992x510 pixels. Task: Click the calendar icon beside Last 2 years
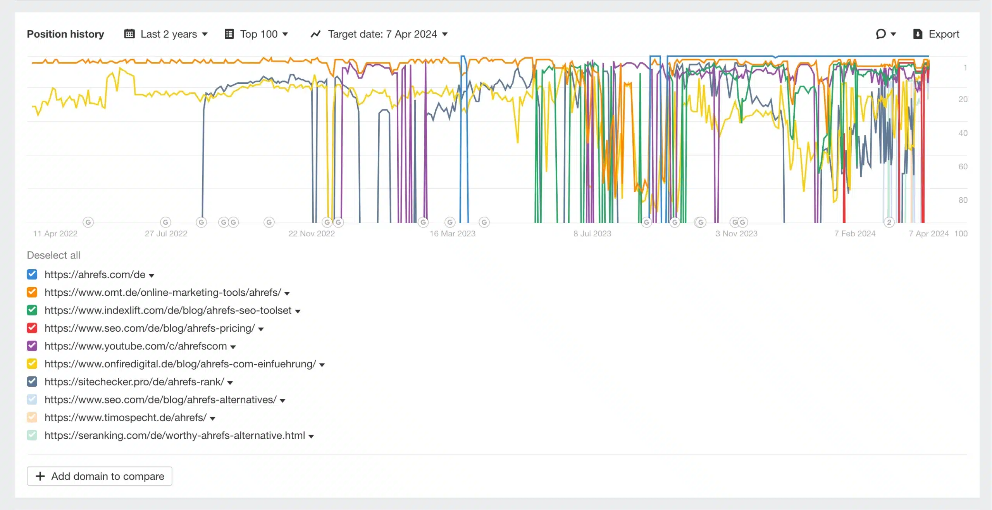pyautogui.click(x=129, y=34)
